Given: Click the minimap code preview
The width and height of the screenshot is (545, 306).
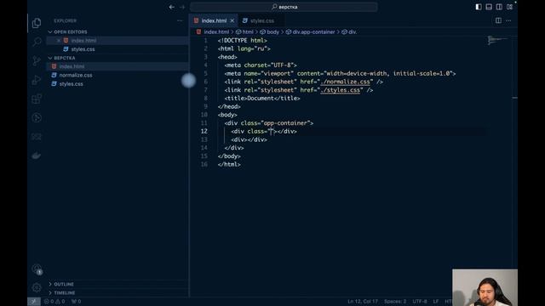Looking at the screenshot, I should (x=497, y=41).
